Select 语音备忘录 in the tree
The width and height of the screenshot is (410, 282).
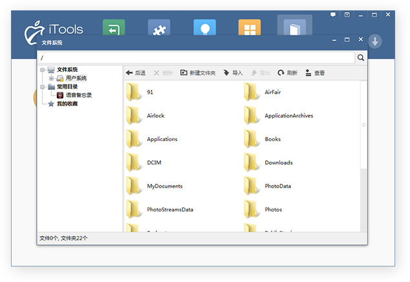[x=78, y=95]
